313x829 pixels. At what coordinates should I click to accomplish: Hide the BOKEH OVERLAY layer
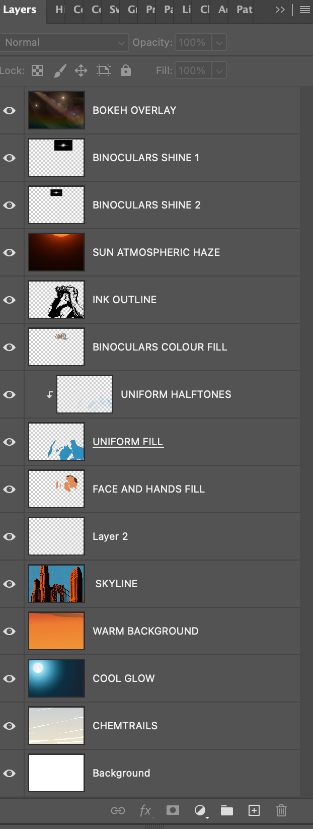(10, 110)
